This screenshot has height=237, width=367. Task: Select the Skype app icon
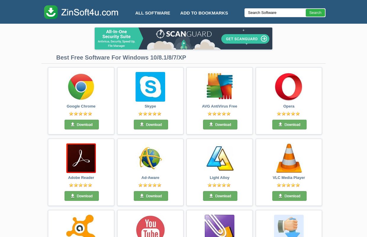[150, 87]
